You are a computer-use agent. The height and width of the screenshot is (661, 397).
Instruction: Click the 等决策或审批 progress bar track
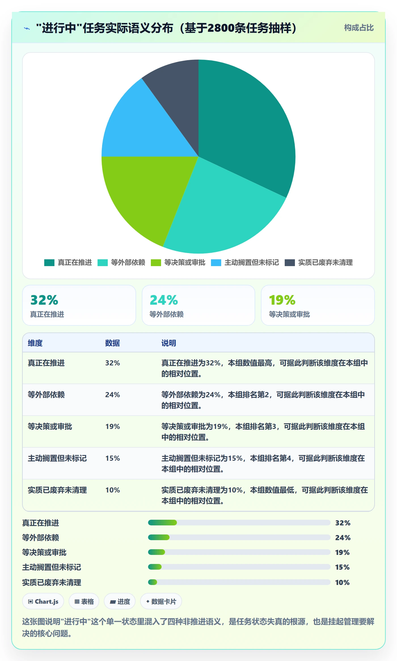(x=239, y=552)
